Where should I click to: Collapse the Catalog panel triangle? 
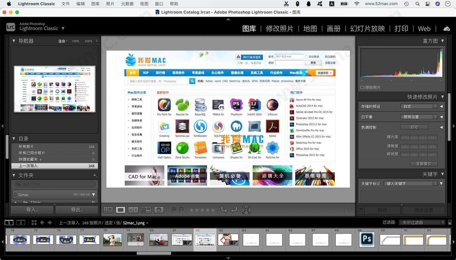pyautogui.click(x=14, y=139)
